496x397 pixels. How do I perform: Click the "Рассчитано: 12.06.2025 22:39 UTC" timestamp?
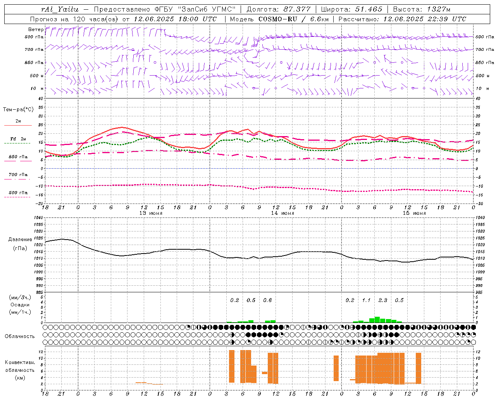pyautogui.click(x=402, y=19)
